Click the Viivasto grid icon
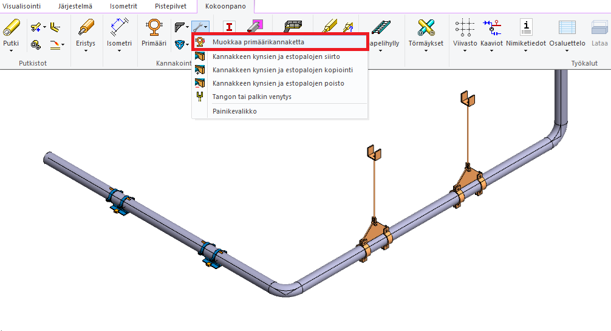This screenshot has height=331, width=611. [465, 28]
